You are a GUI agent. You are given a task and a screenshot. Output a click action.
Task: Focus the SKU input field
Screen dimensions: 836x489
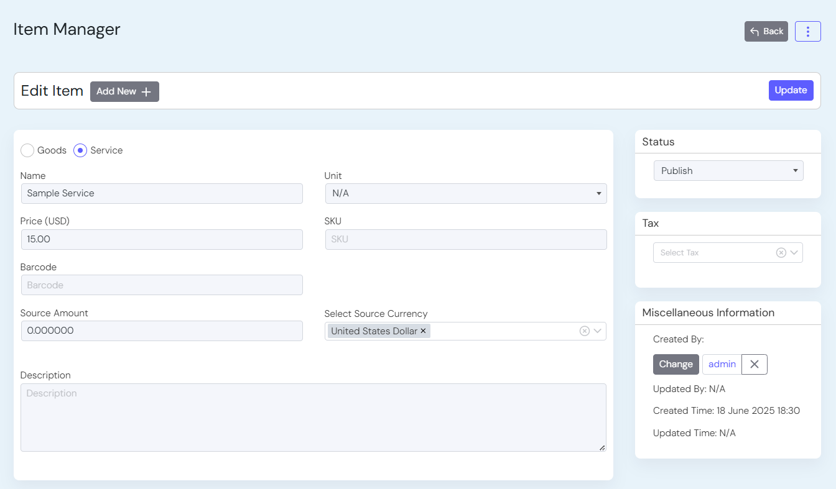[x=465, y=239]
